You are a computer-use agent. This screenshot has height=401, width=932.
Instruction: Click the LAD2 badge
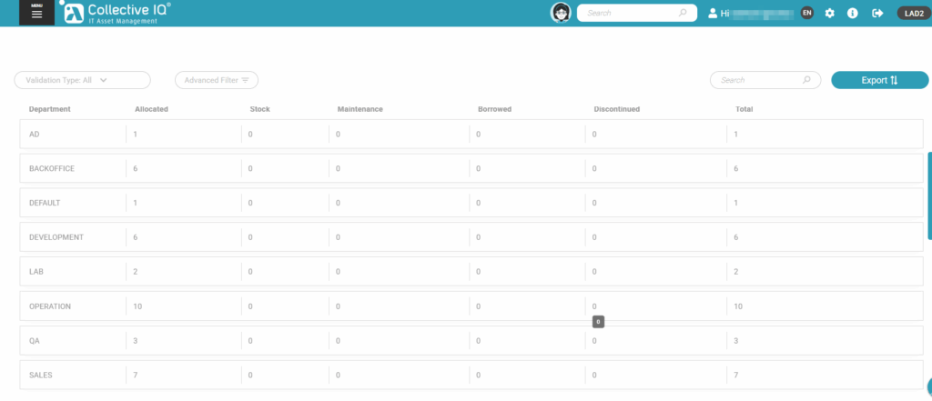pyautogui.click(x=911, y=14)
